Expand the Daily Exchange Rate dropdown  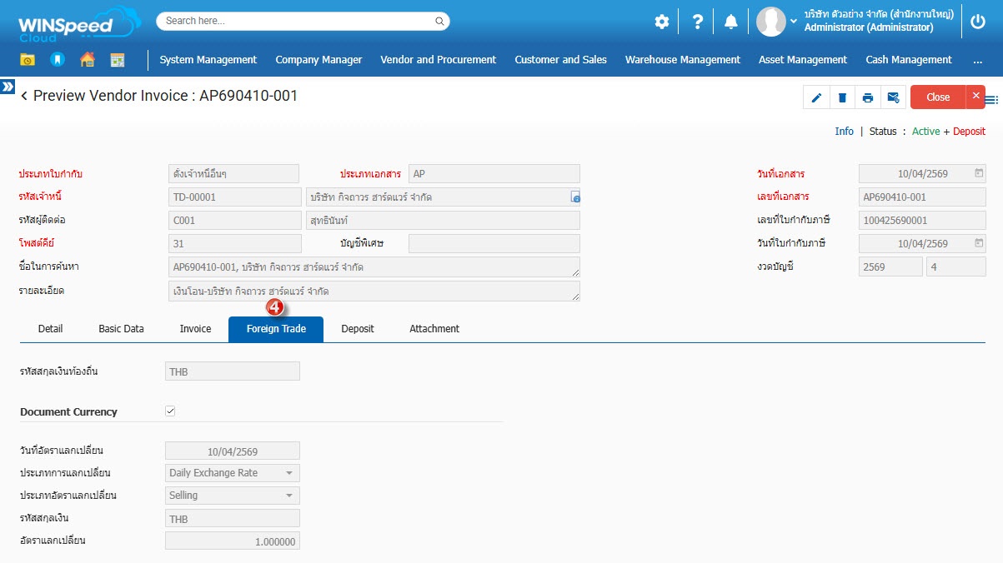(289, 473)
